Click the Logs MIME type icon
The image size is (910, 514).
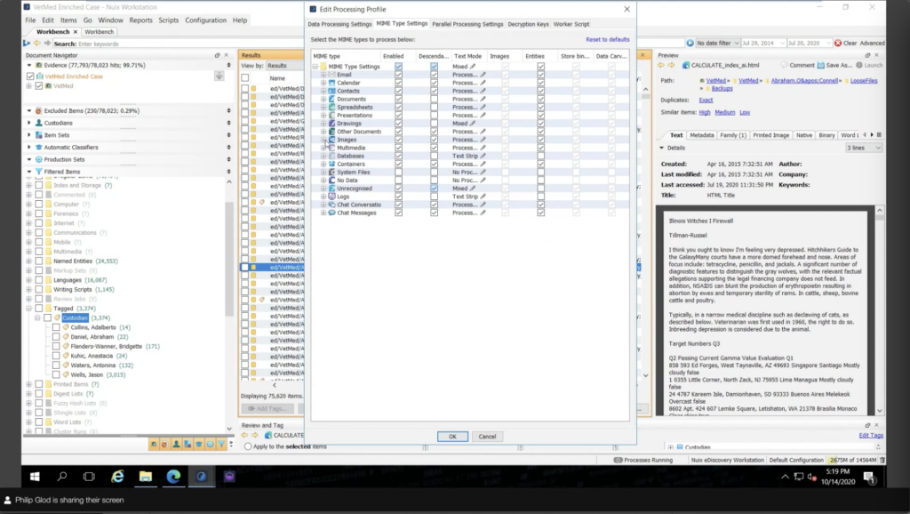point(332,197)
